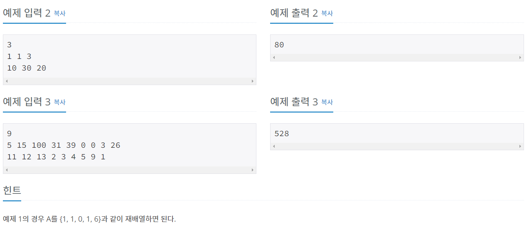Click right scroll arrow in 예제 출력 2 box

520,57
